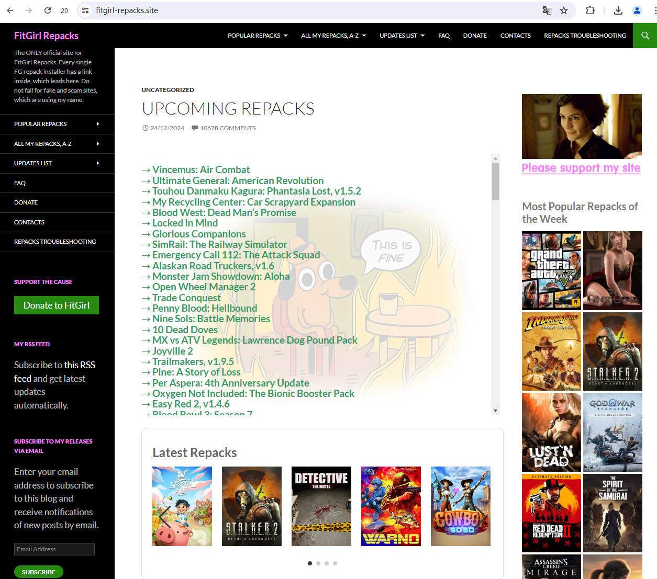Image resolution: width=657 pixels, height=579 pixels.
Task: Expand Popular Repacks in top navigation
Action: click(x=258, y=36)
